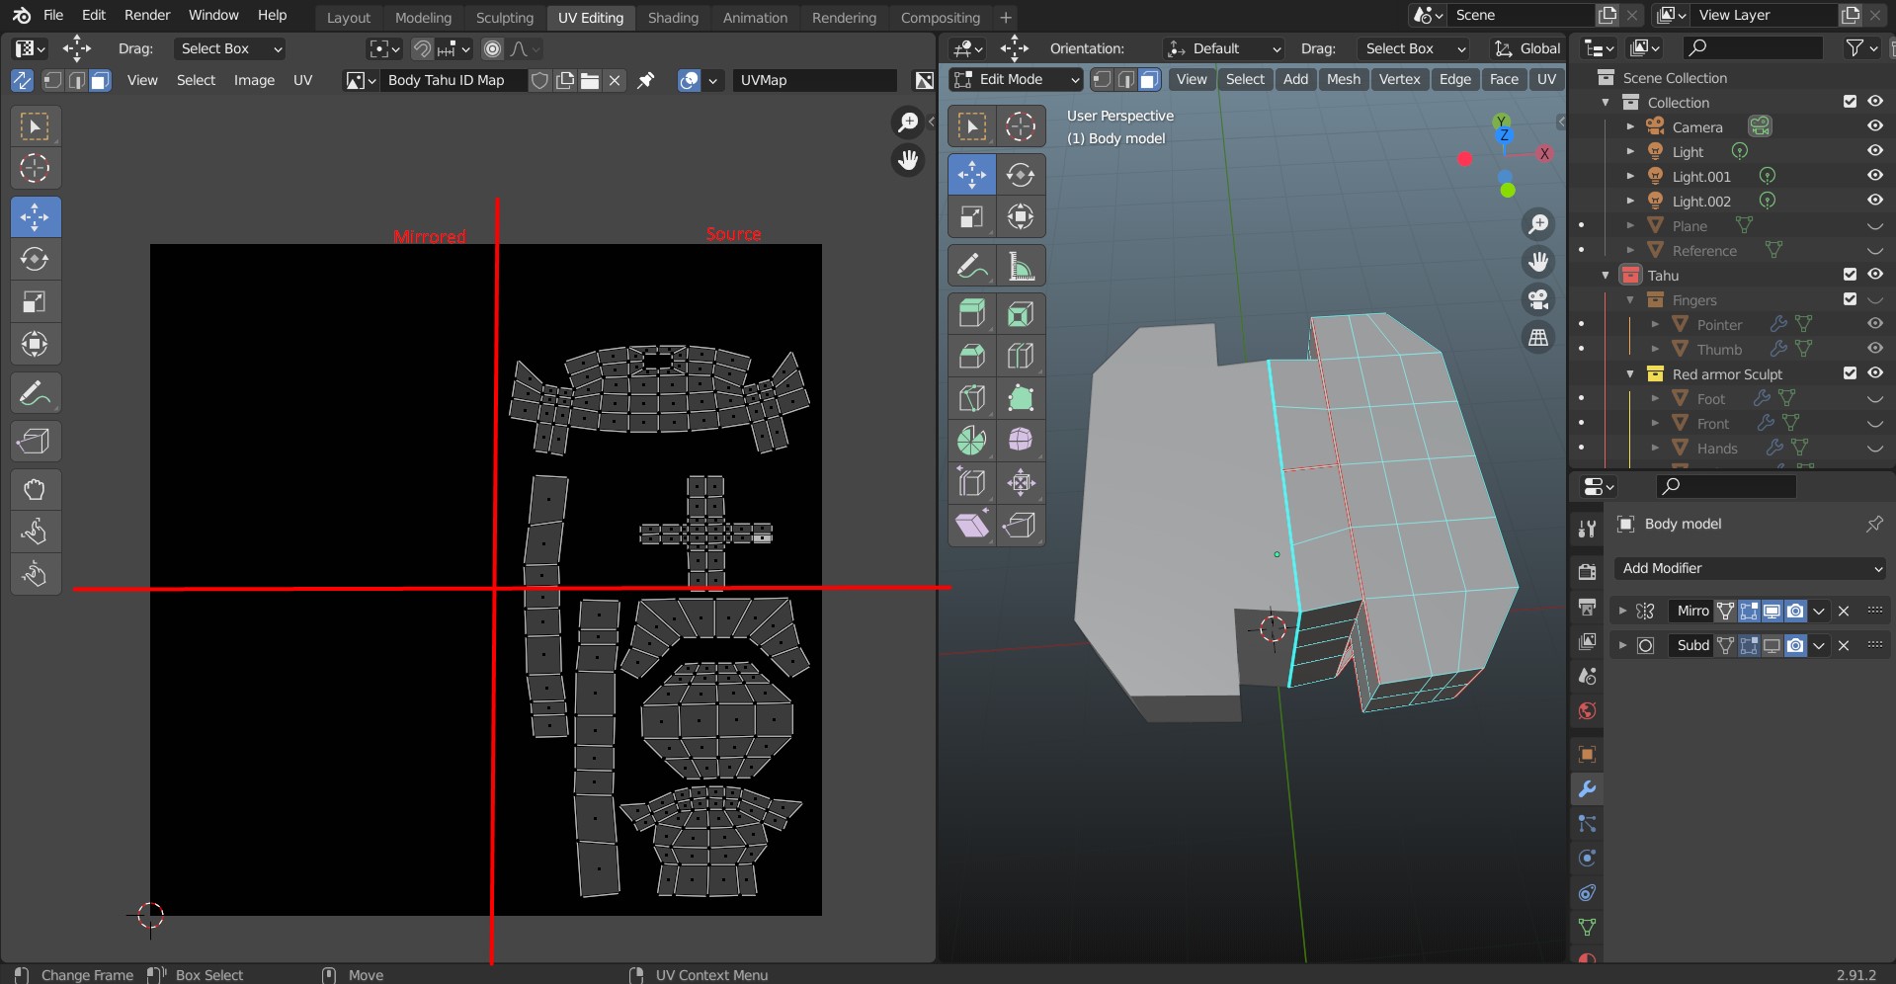This screenshot has height=984, width=1896.
Task: Remove the Subdivision modifier
Action: [x=1844, y=645]
